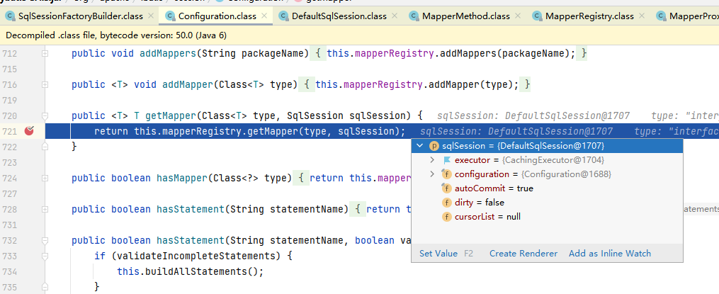Close Configuration.class tab
Viewport: 719px width, 294px height.
tap(264, 16)
